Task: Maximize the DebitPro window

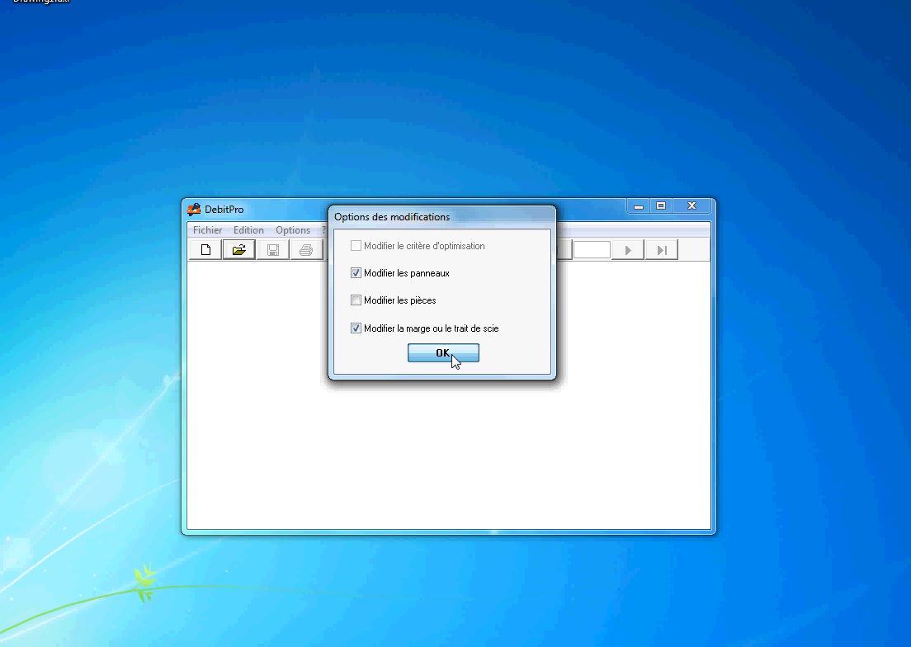Action: coord(661,206)
